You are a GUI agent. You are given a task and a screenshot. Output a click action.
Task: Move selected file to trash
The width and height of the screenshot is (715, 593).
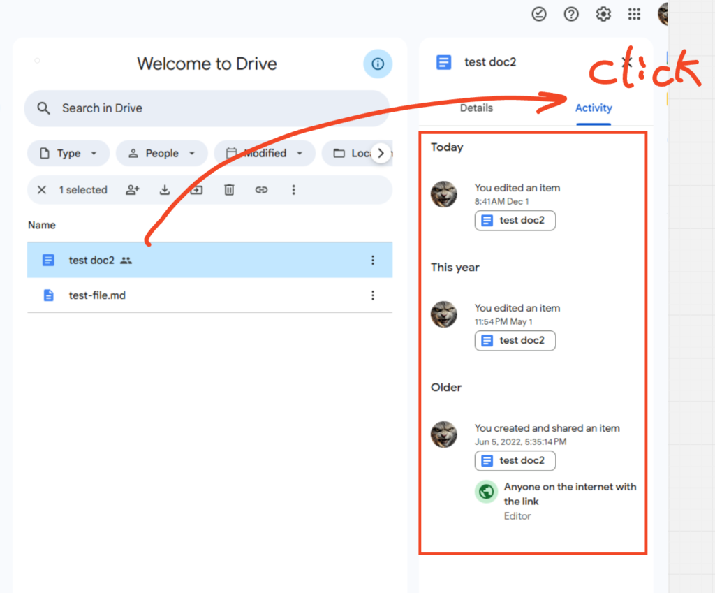coord(229,190)
